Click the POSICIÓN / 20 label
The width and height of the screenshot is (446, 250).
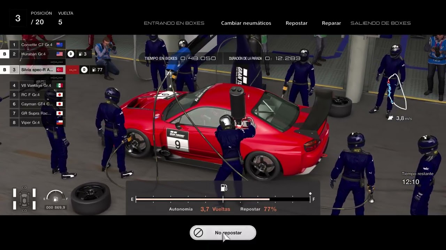[x=41, y=18]
